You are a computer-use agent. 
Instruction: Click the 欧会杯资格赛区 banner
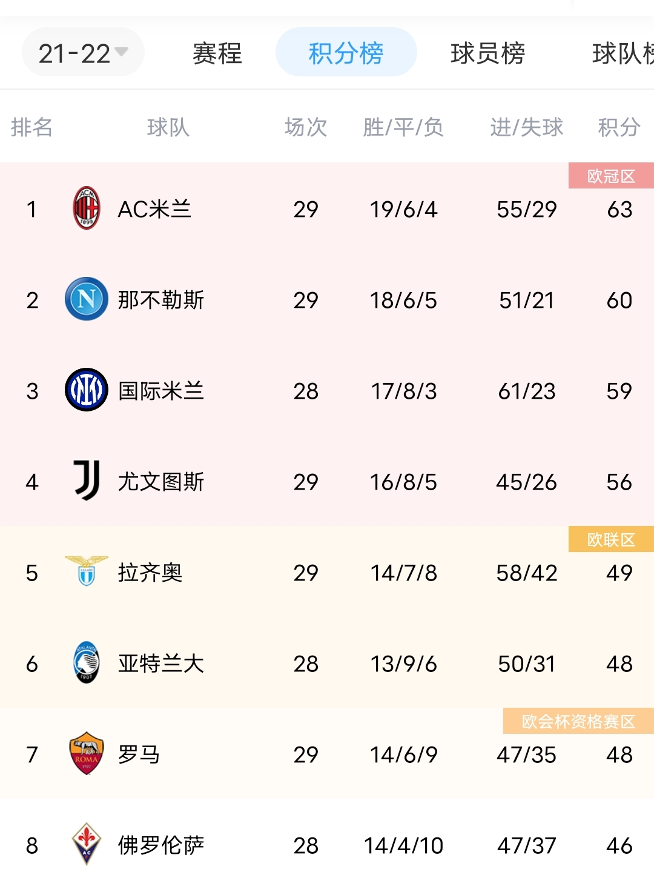pyautogui.click(x=577, y=721)
